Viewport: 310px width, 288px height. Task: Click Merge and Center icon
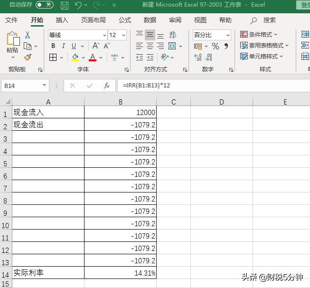[x=172, y=46]
